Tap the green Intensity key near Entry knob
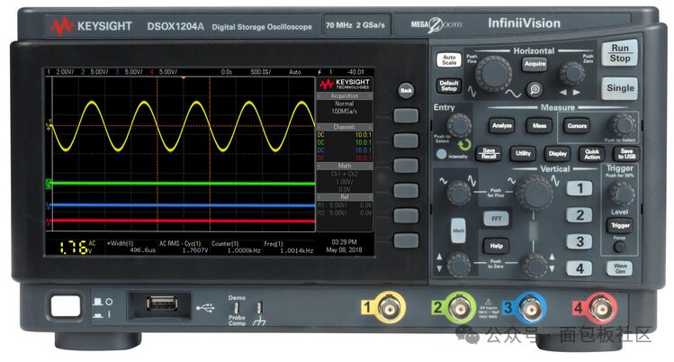 (x=441, y=154)
